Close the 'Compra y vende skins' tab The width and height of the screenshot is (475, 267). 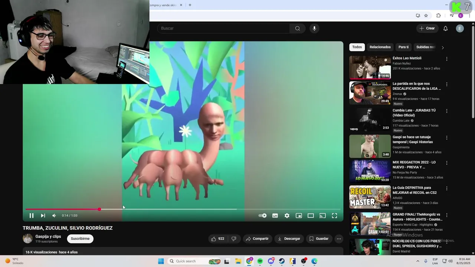click(181, 5)
